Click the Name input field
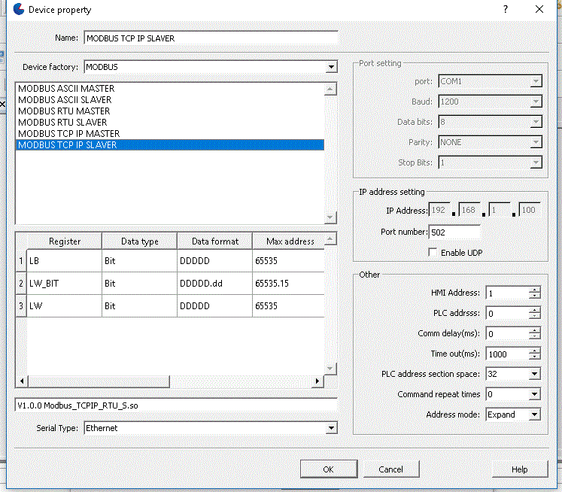The image size is (562, 492). (x=211, y=38)
